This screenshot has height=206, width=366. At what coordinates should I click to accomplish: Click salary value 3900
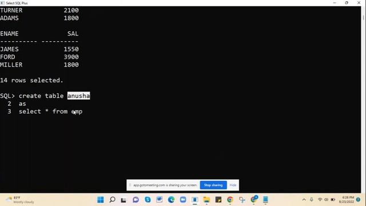[x=71, y=57]
